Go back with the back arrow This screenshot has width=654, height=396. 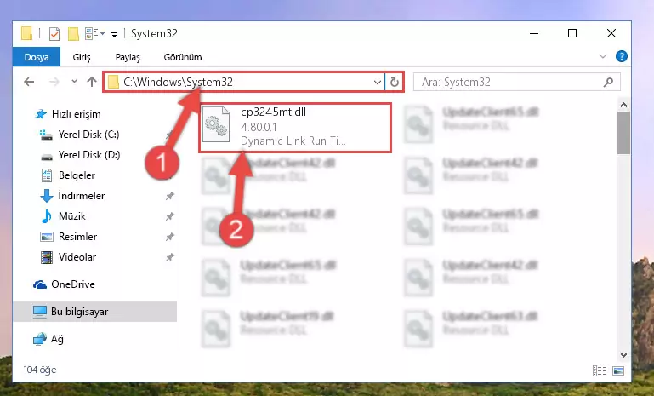click(x=29, y=82)
